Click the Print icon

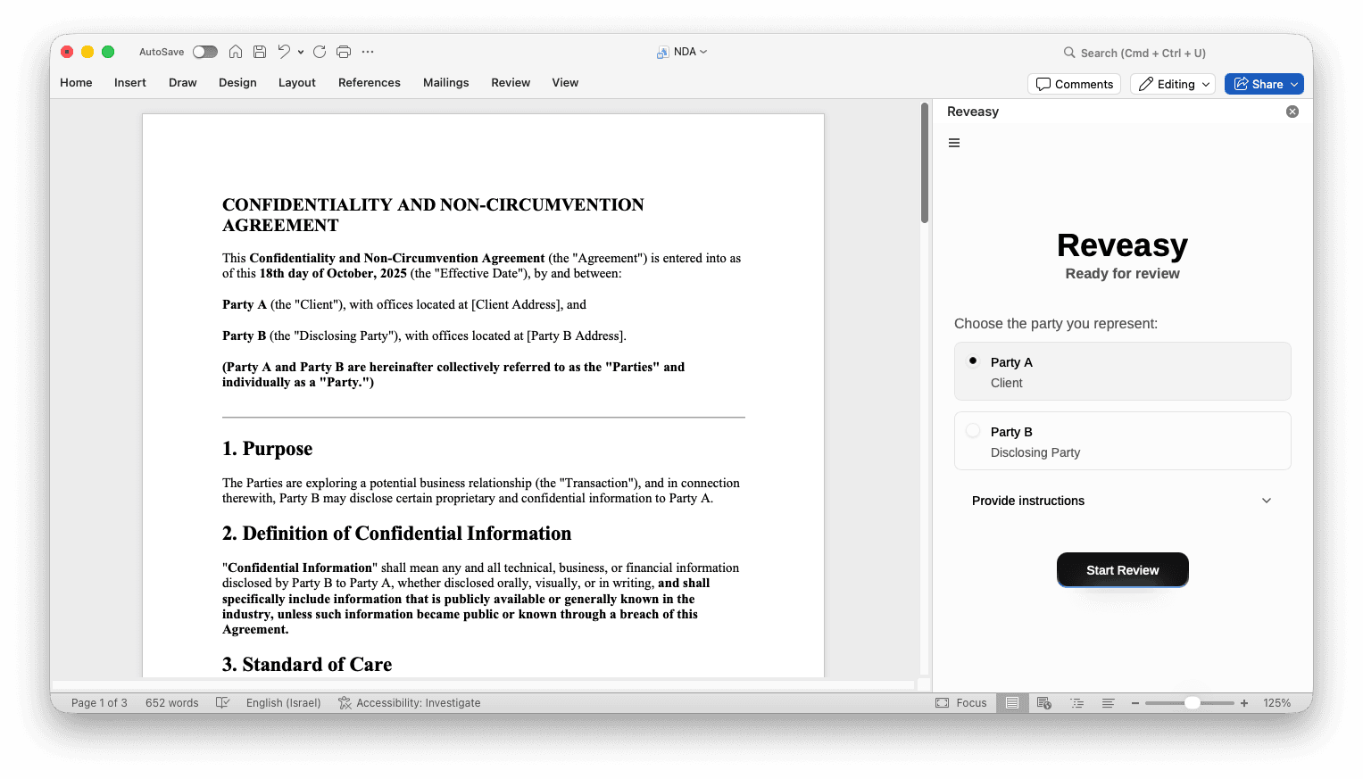tap(344, 52)
